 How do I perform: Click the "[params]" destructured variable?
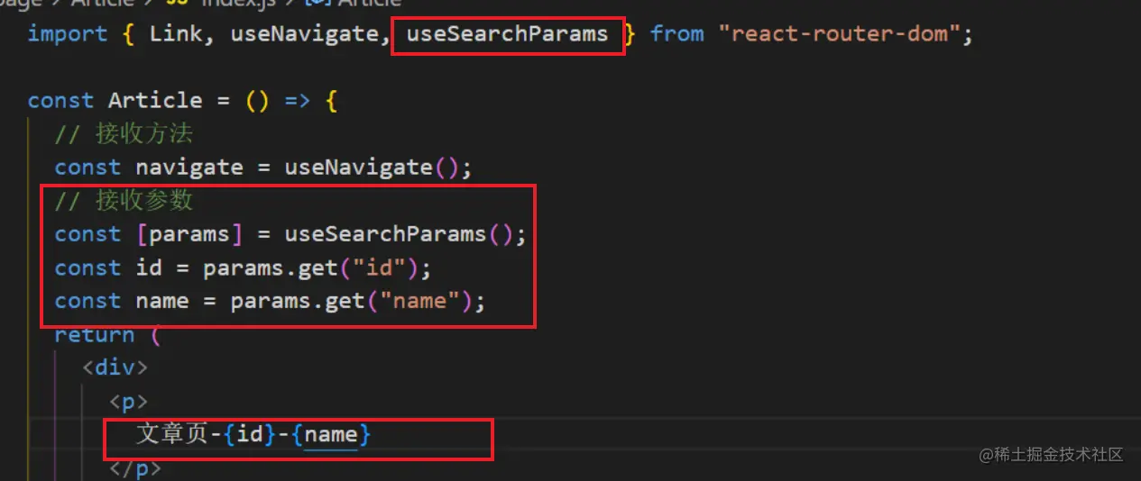point(189,234)
